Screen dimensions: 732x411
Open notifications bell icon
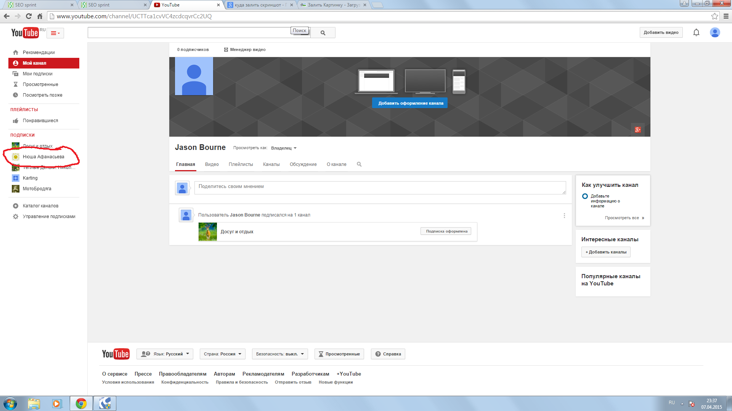click(696, 32)
